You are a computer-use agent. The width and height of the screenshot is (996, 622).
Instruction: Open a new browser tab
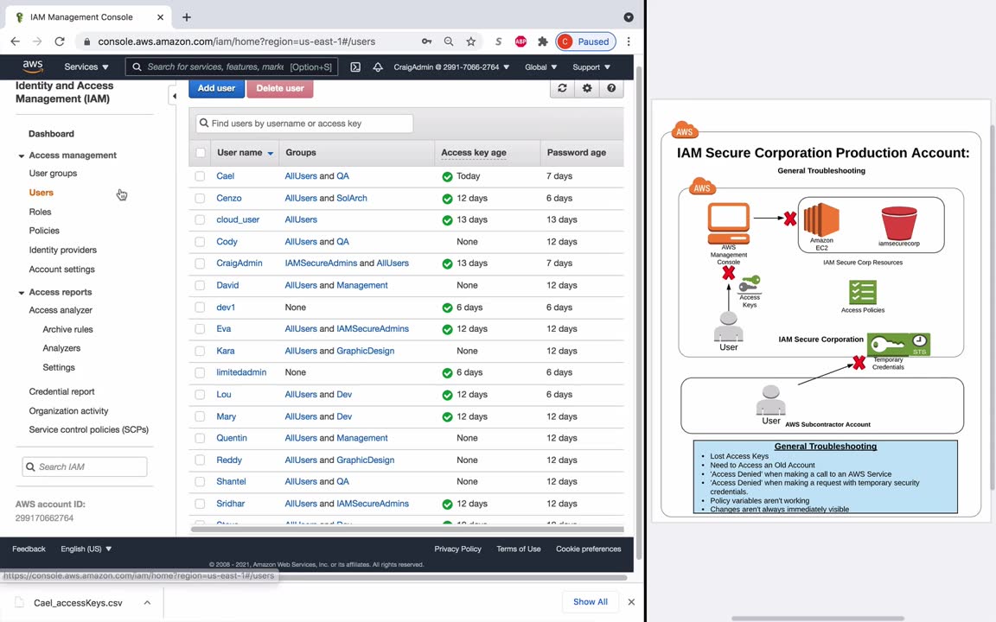click(x=186, y=17)
